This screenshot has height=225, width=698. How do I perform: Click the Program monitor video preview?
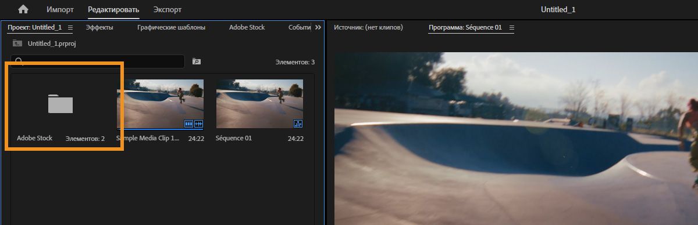[x=516, y=139]
